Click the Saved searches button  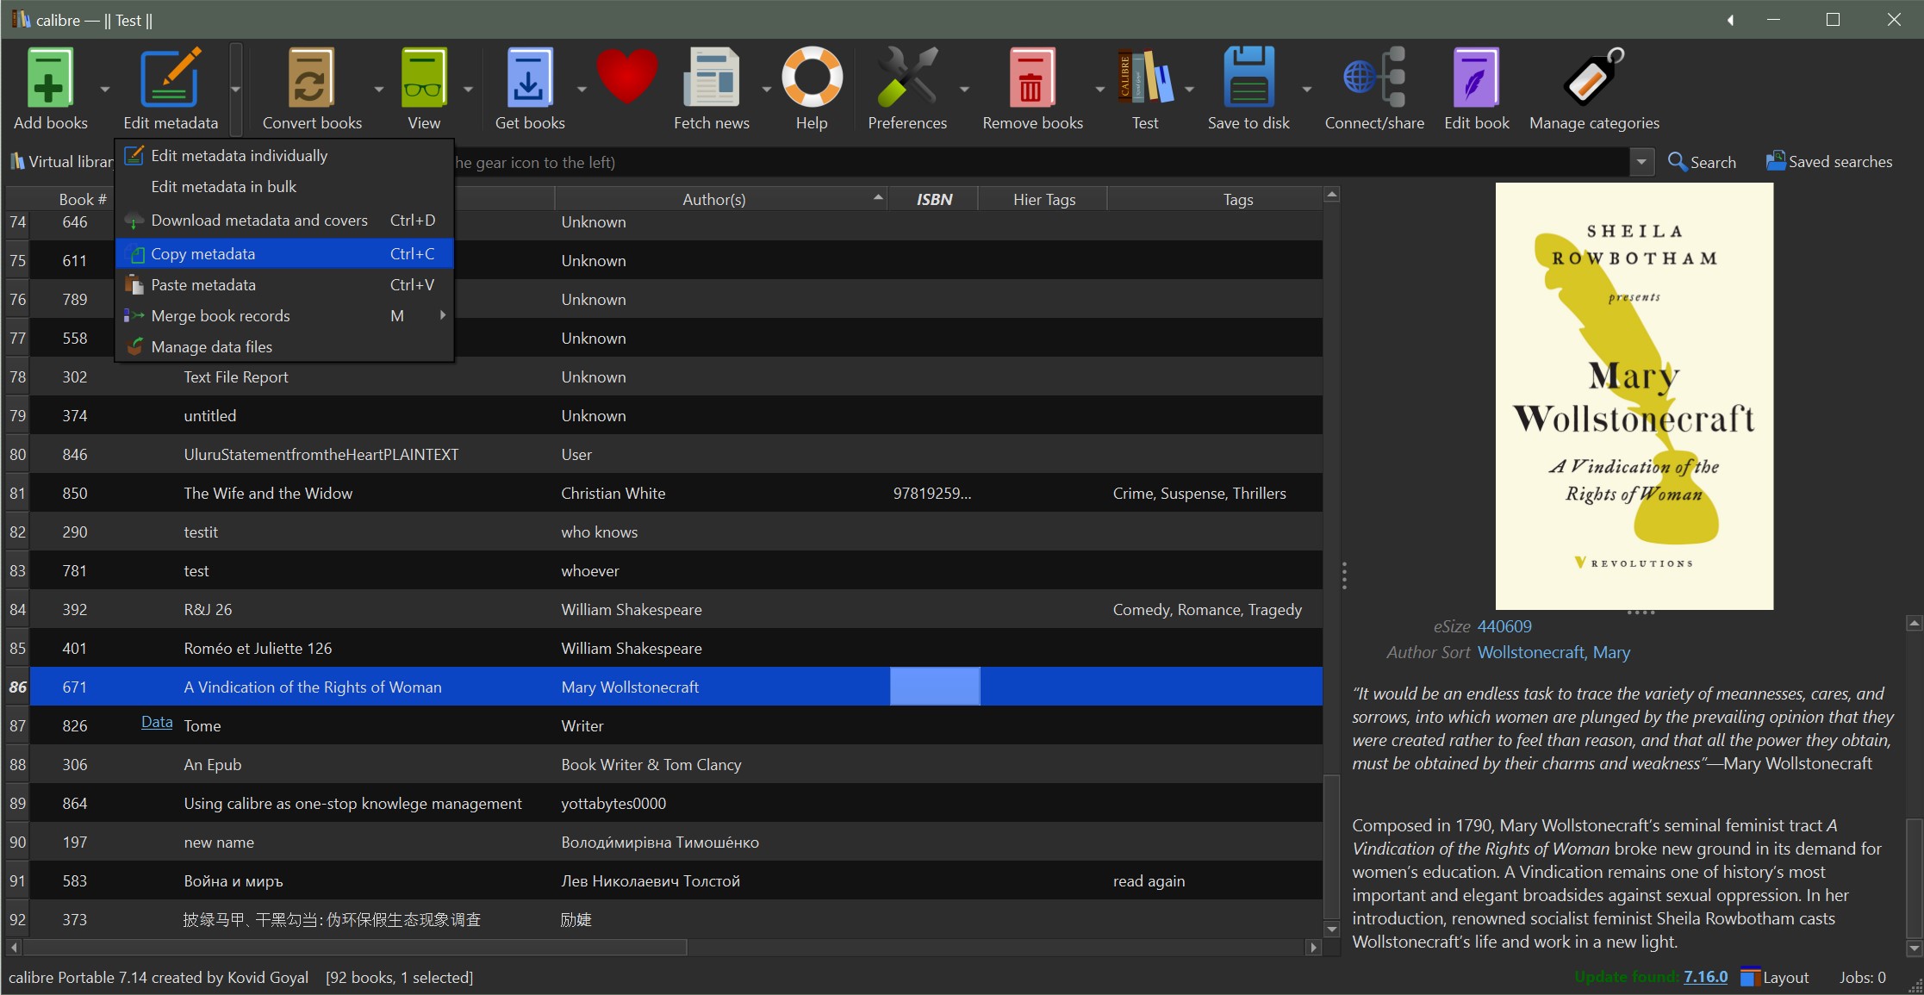(x=1829, y=162)
